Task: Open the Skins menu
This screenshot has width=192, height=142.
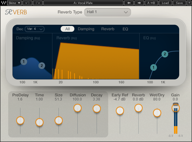Action: point(14,3)
